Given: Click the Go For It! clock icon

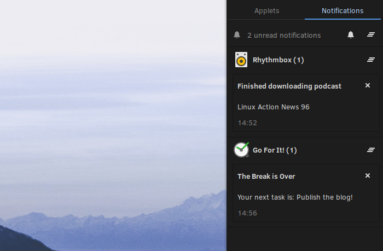Looking at the screenshot, I should (241, 150).
